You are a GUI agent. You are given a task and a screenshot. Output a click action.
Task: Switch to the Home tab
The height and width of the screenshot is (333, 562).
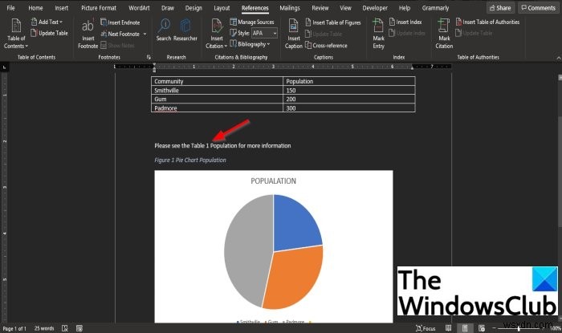[x=35, y=8]
